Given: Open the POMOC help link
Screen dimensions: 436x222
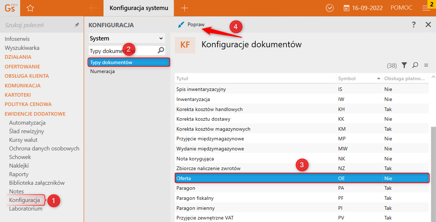Looking at the screenshot, I should [401, 8].
